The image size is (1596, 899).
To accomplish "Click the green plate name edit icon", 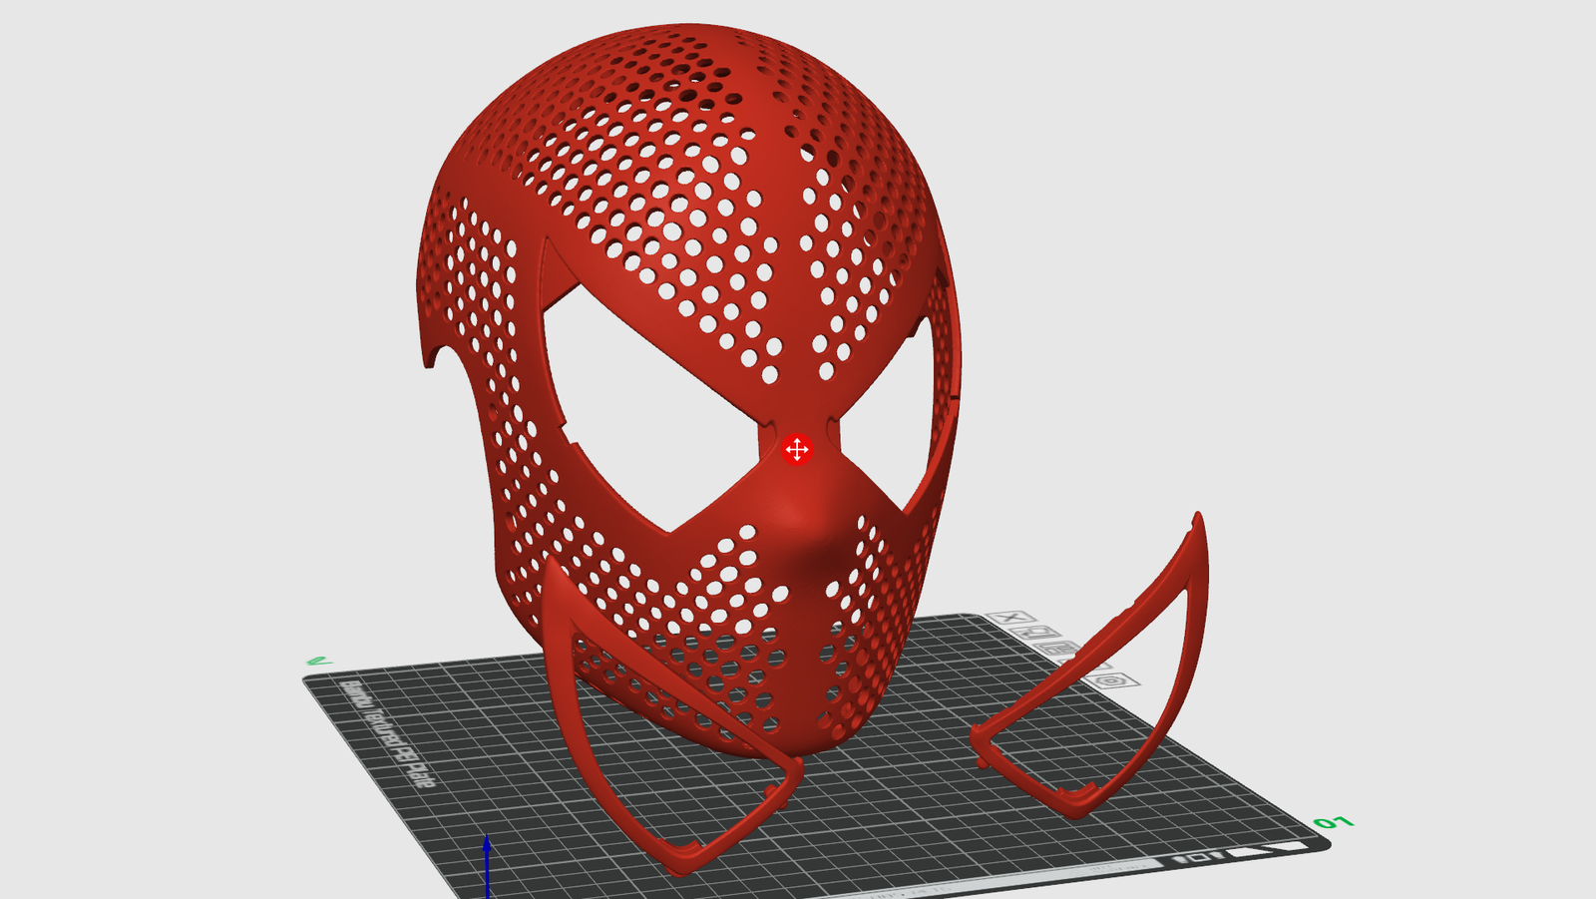I will (x=318, y=661).
